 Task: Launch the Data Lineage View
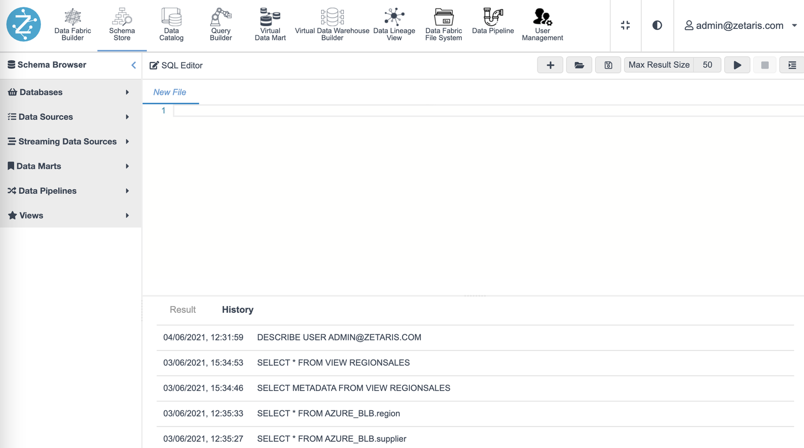(394, 25)
